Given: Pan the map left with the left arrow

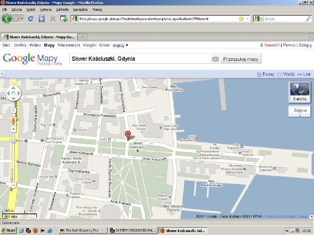Looking at the screenshot, I should (x=8, y=93).
